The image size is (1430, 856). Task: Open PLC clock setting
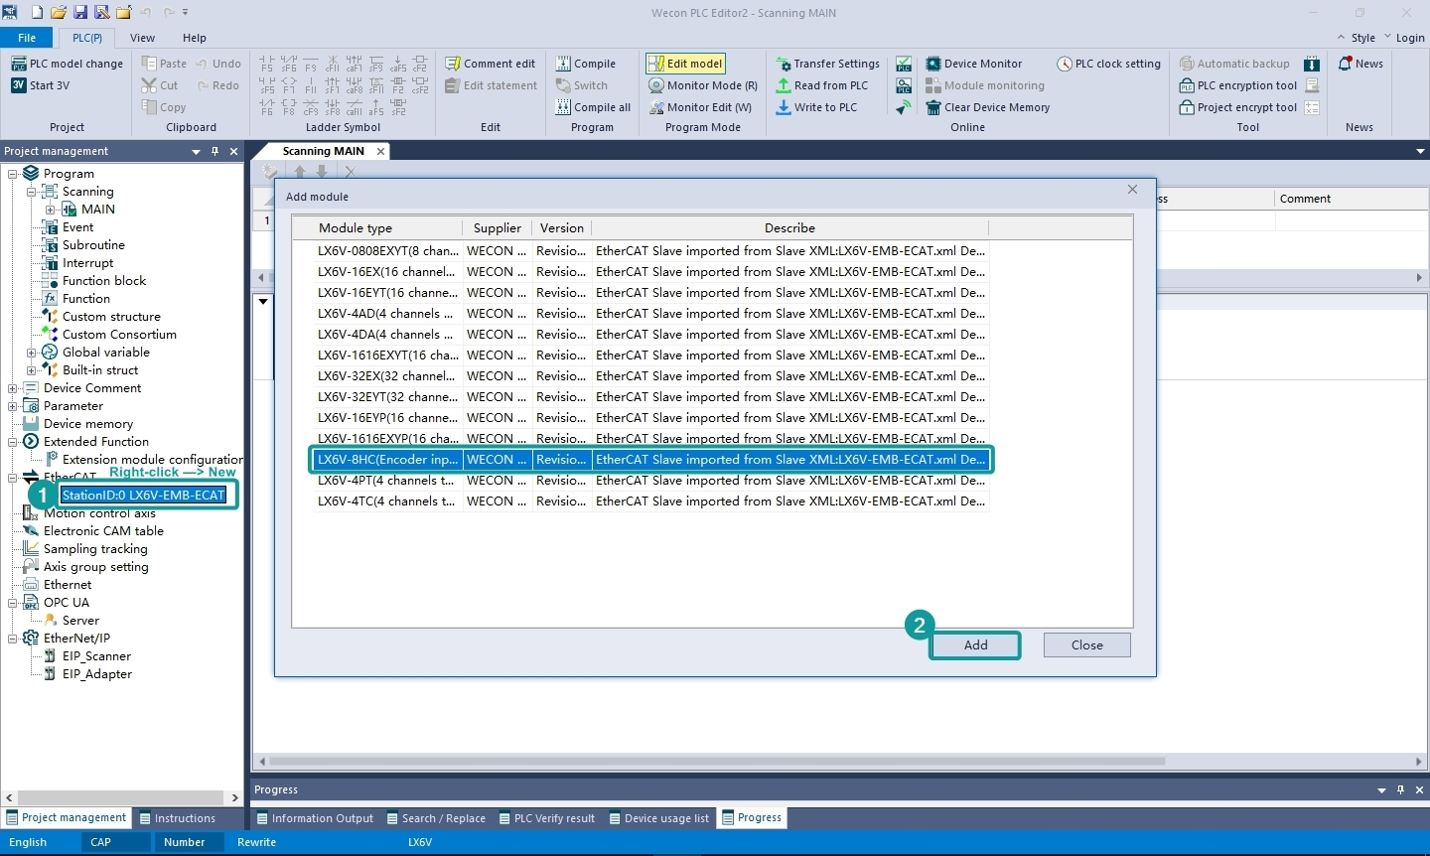[1108, 64]
